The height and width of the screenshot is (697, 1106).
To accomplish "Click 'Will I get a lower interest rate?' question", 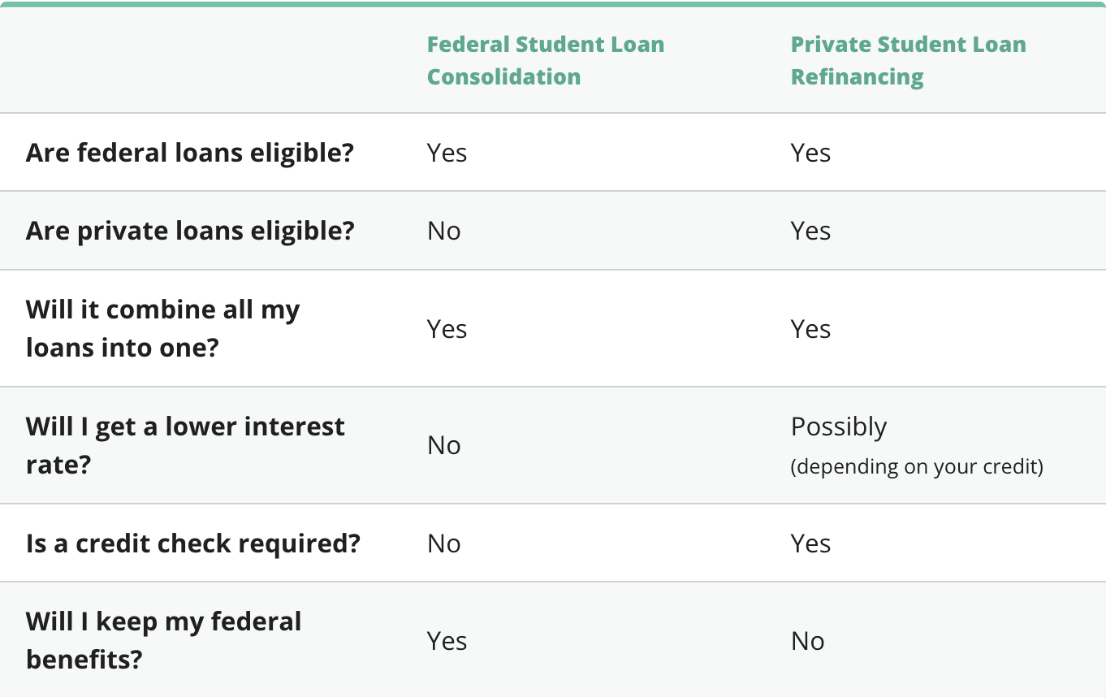I will click(x=185, y=445).
